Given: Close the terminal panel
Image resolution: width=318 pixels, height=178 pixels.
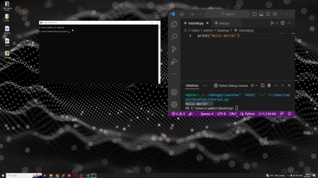Looking at the screenshot, I should [x=289, y=86].
